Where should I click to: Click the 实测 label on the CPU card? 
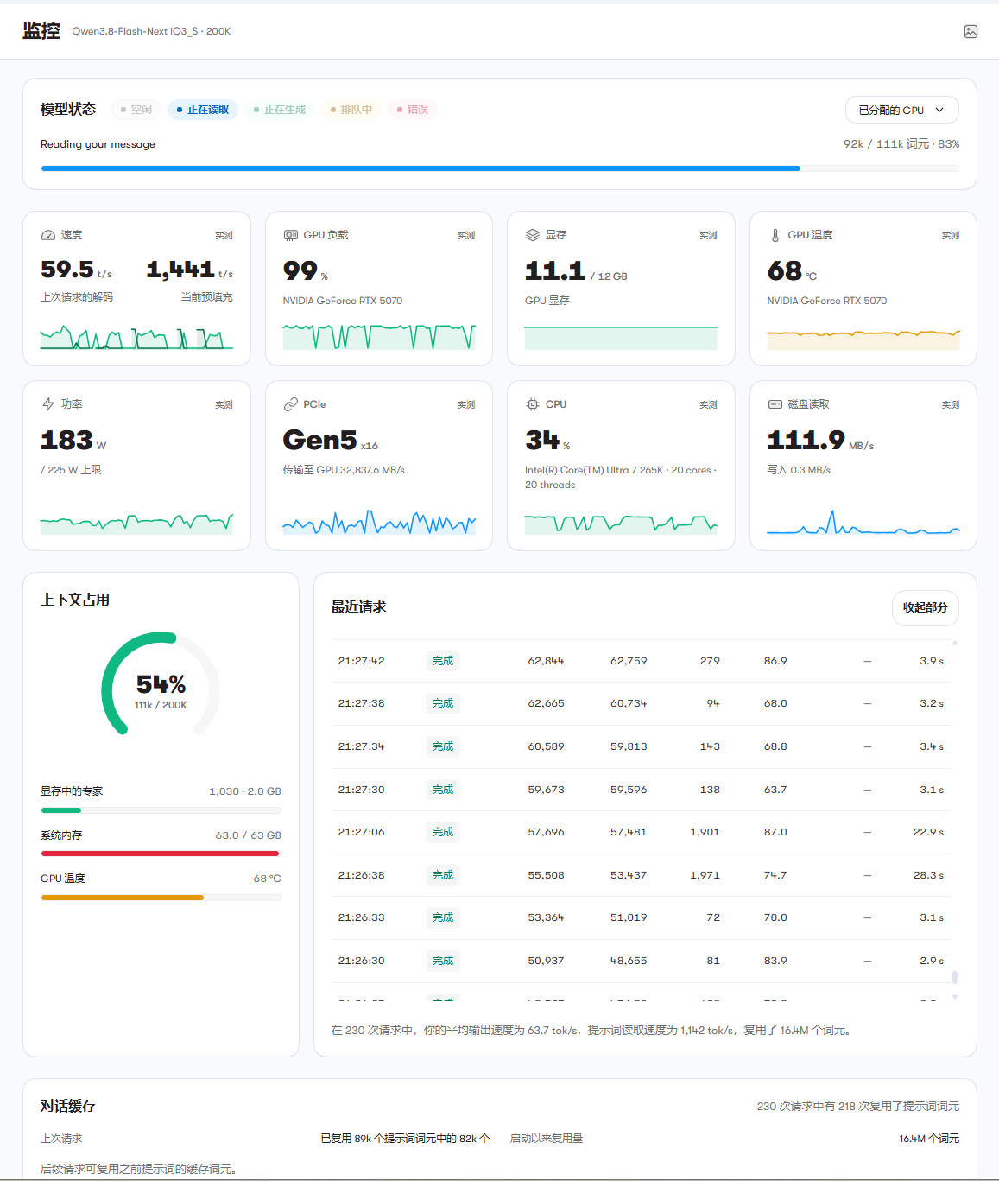(708, 404)
